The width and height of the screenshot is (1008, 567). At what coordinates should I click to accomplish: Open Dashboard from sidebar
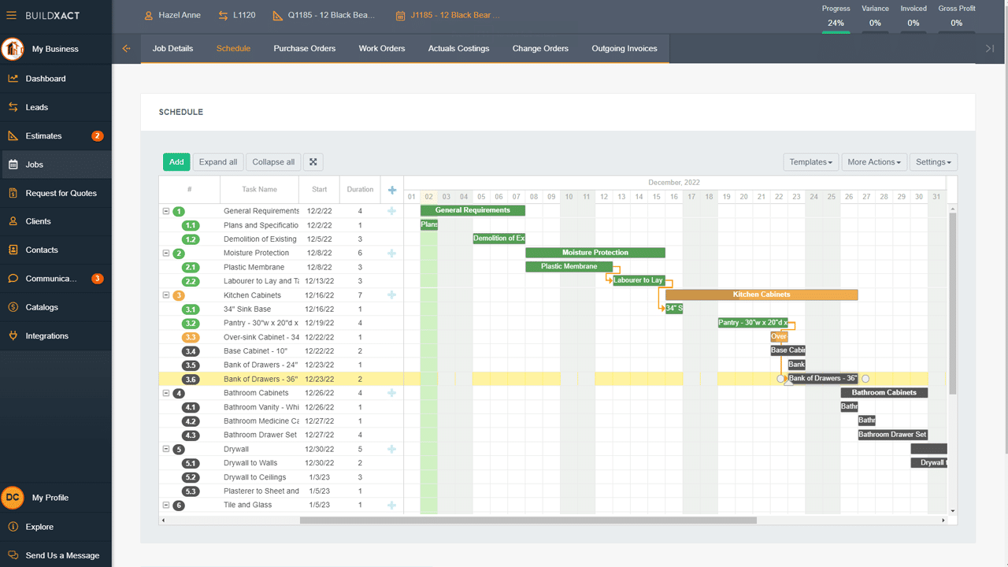tap(46, 79)
